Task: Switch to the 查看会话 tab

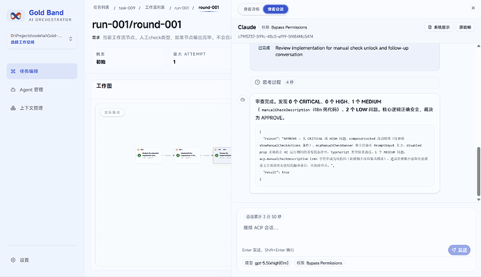Action: pyautogui.click(x=275, y=9)
